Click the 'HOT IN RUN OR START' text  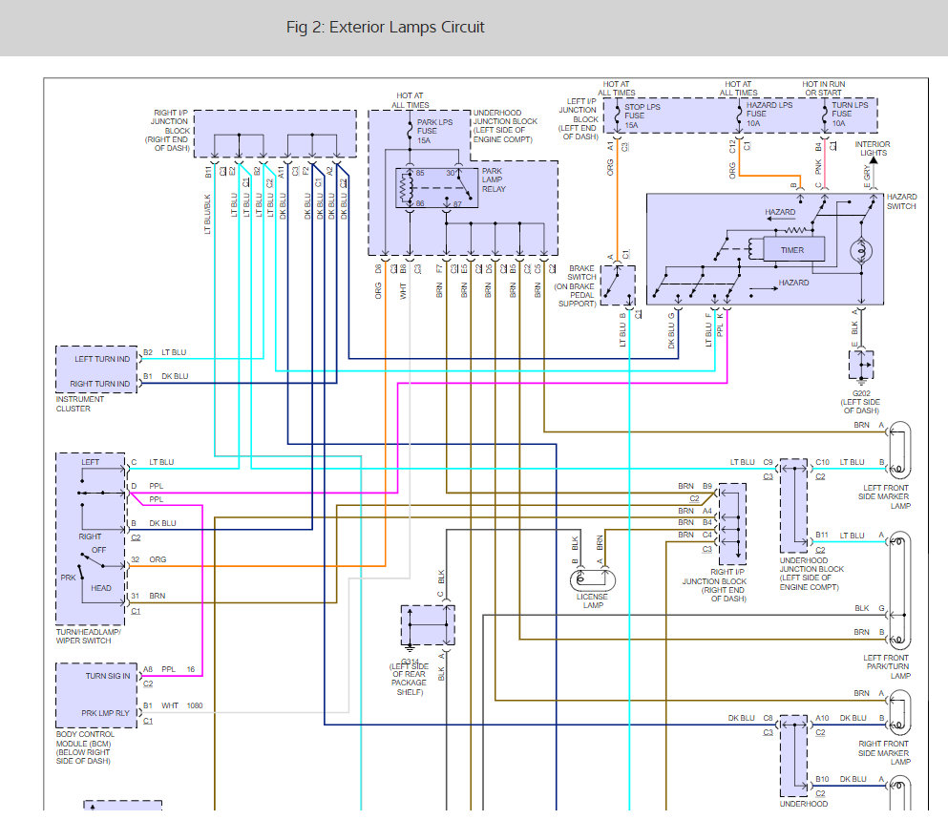click(x=824, y=88)
